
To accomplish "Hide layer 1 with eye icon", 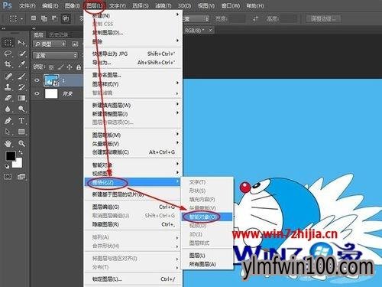I will 37,80.
